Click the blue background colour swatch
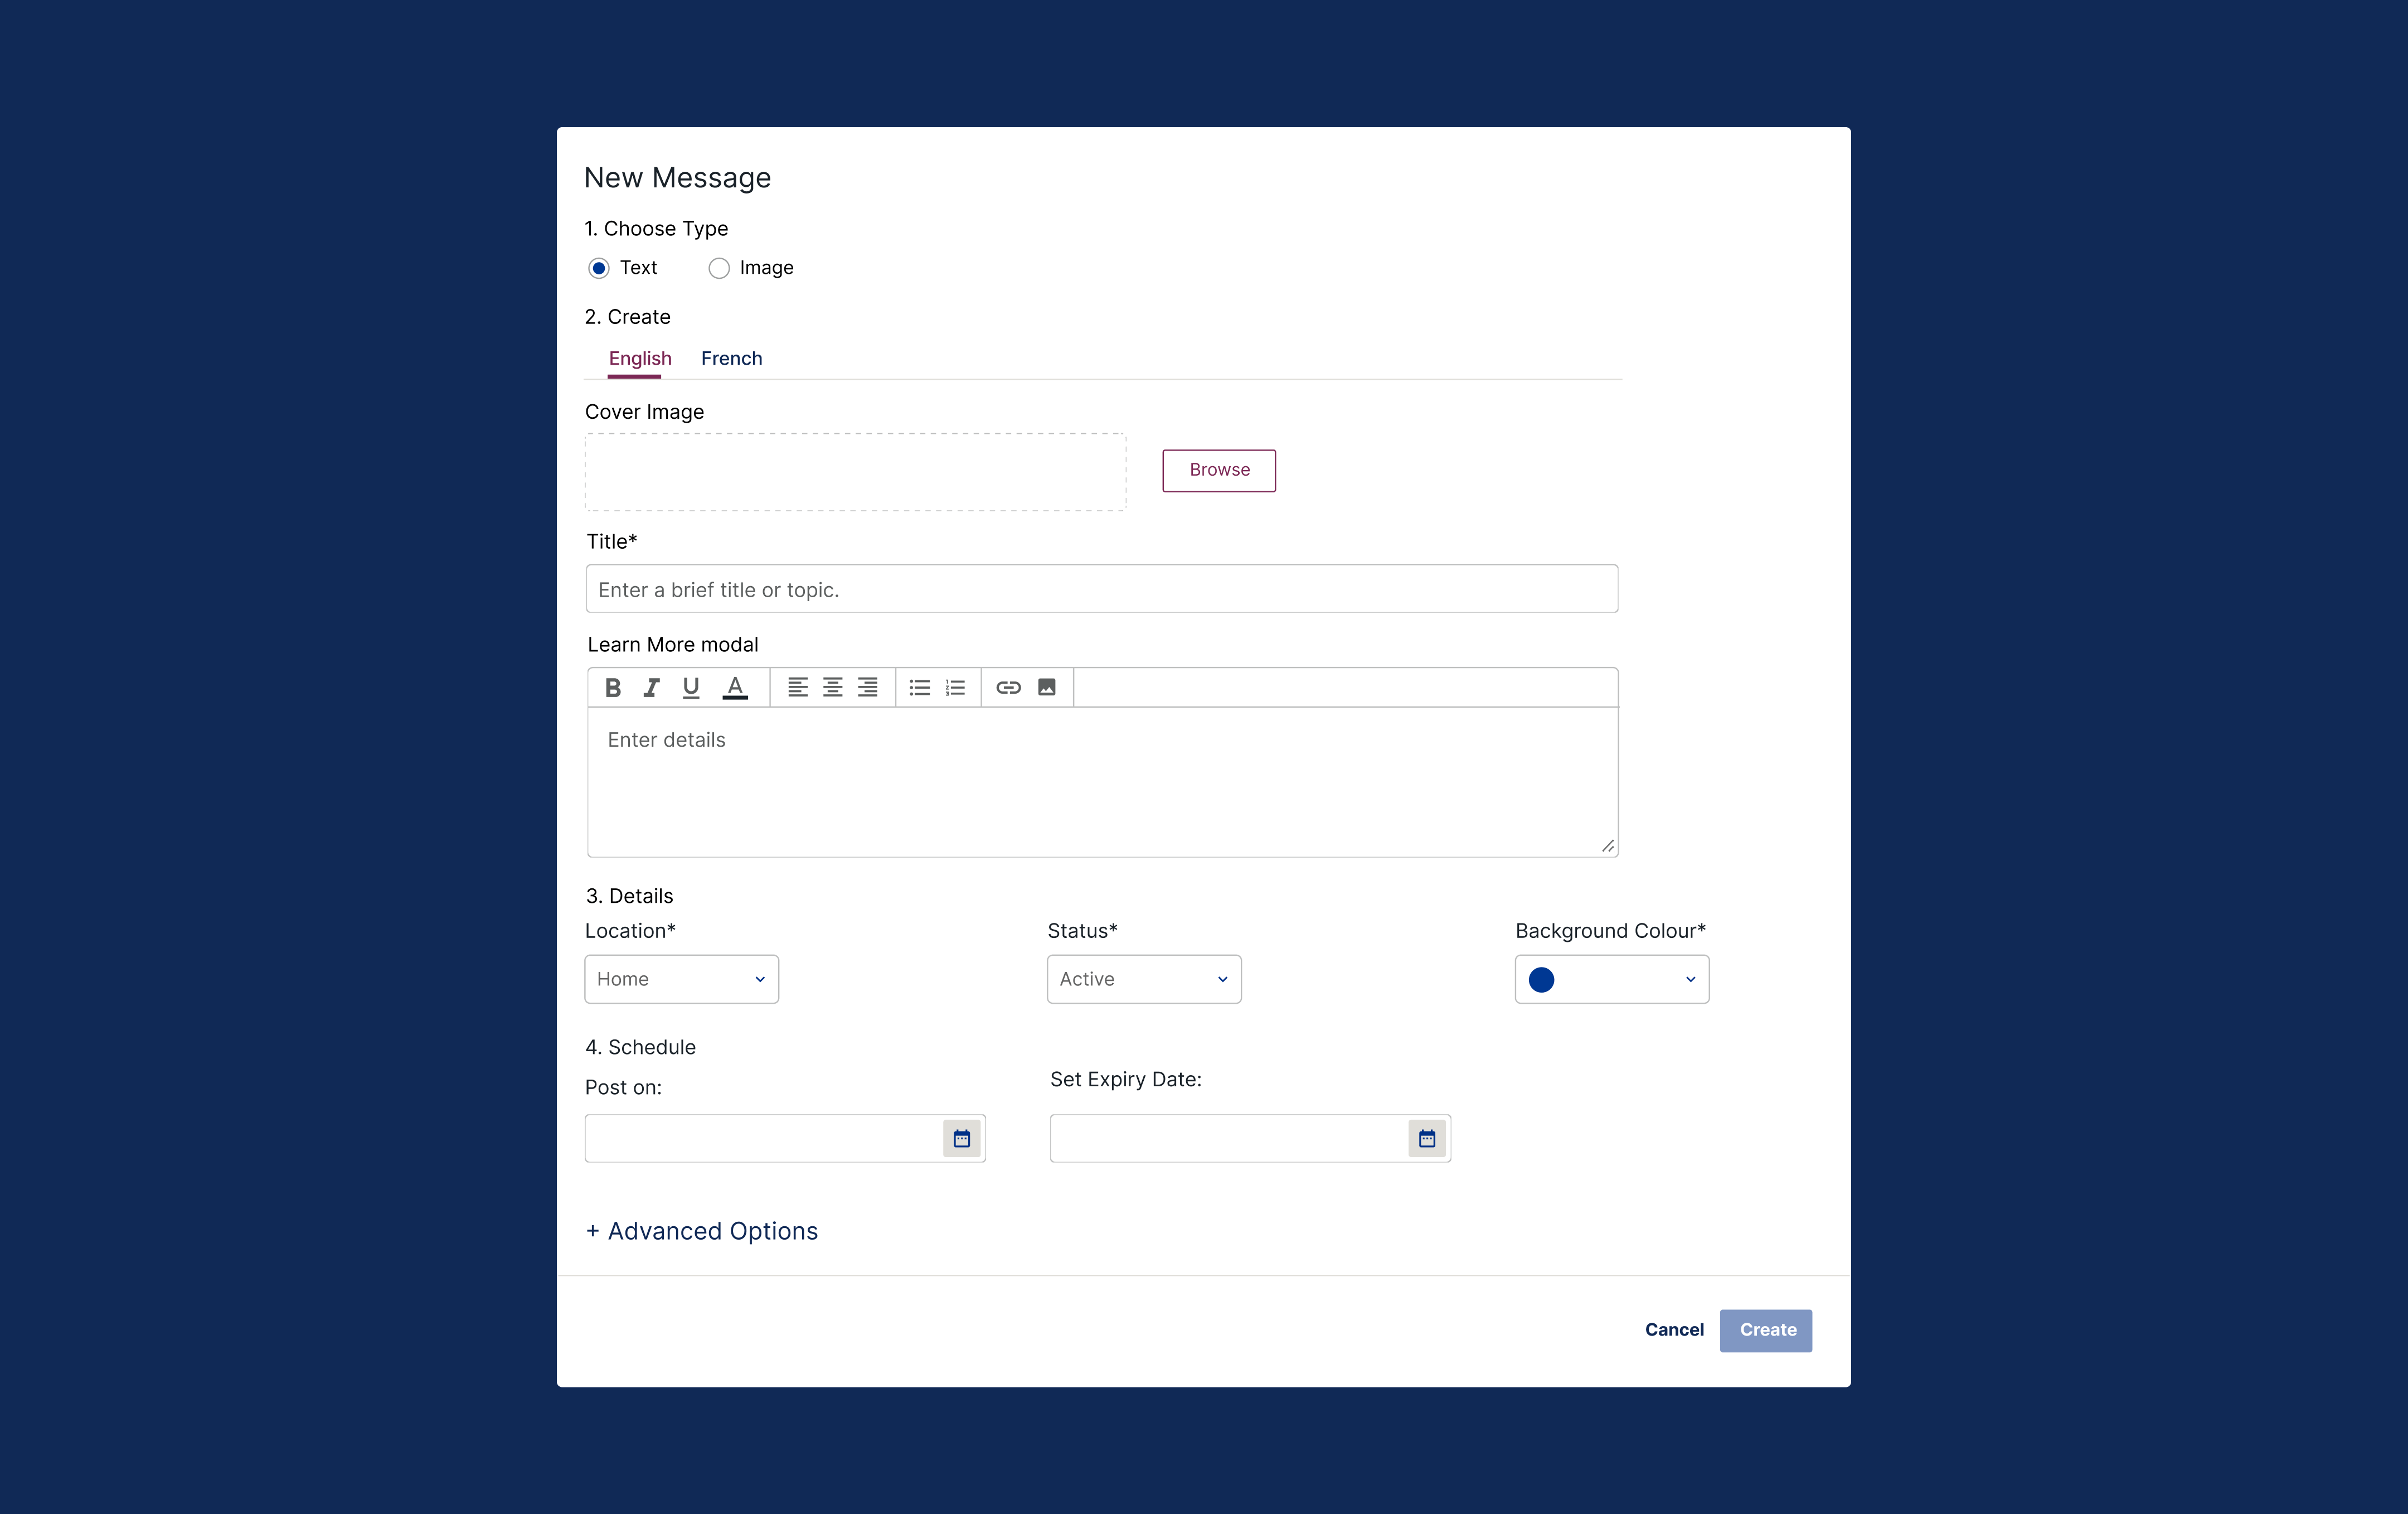The image size is (2408, 1514). click(1542, 980)
